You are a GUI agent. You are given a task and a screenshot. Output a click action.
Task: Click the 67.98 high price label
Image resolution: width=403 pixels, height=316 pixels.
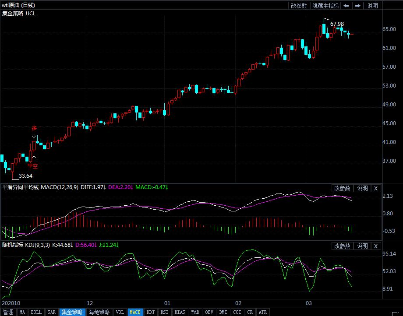click(337, 24)
